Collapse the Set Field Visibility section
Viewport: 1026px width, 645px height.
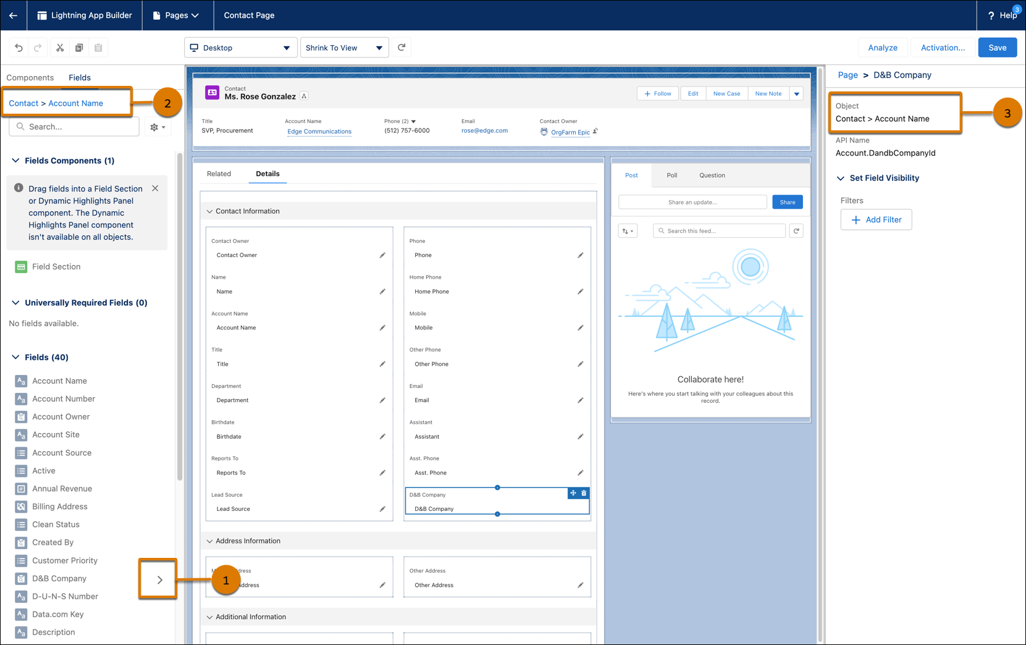pos(840,178)
